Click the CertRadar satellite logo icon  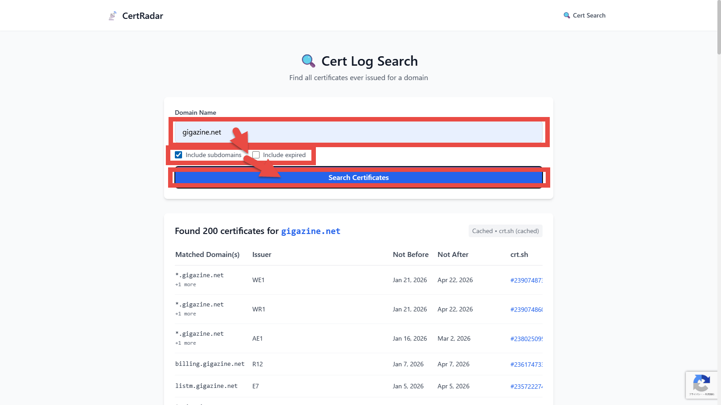pyautogui.click(x=113, y=16)
